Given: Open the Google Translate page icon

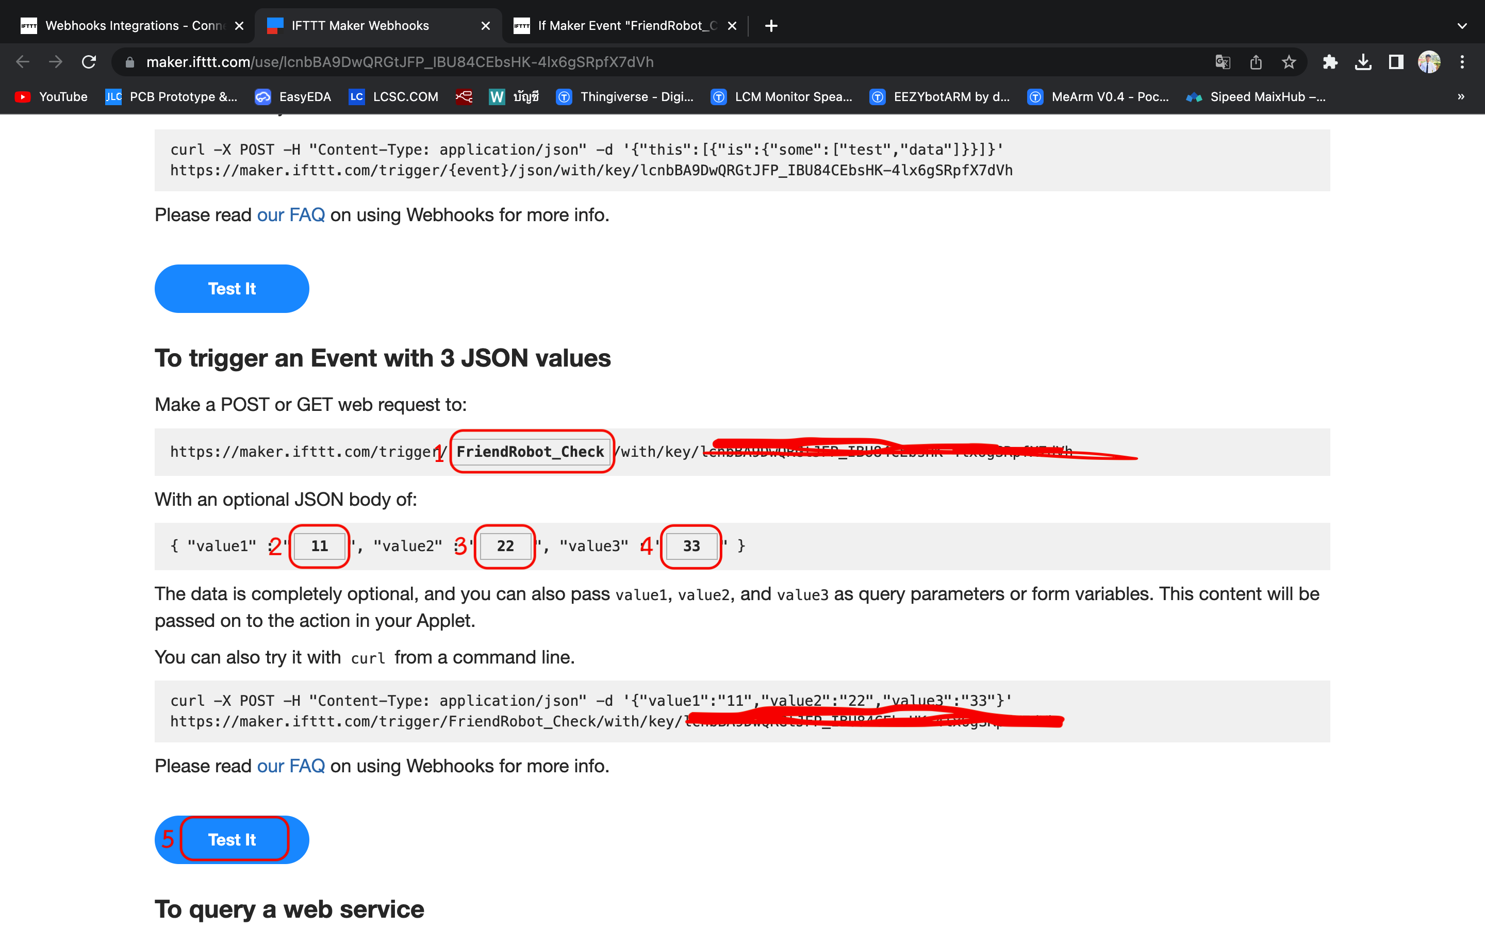Looking at the screenshot, I should click(x=1223, y=62).
